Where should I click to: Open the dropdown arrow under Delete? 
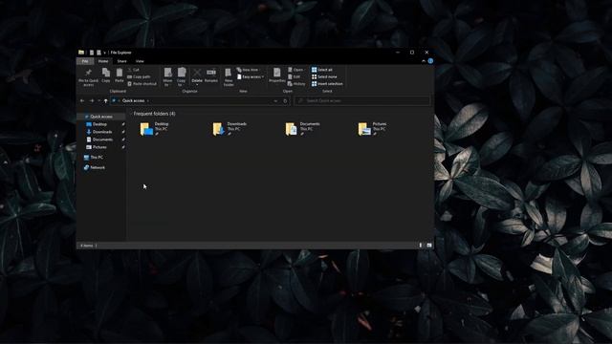pyautogui.click(x=197, y=85)
